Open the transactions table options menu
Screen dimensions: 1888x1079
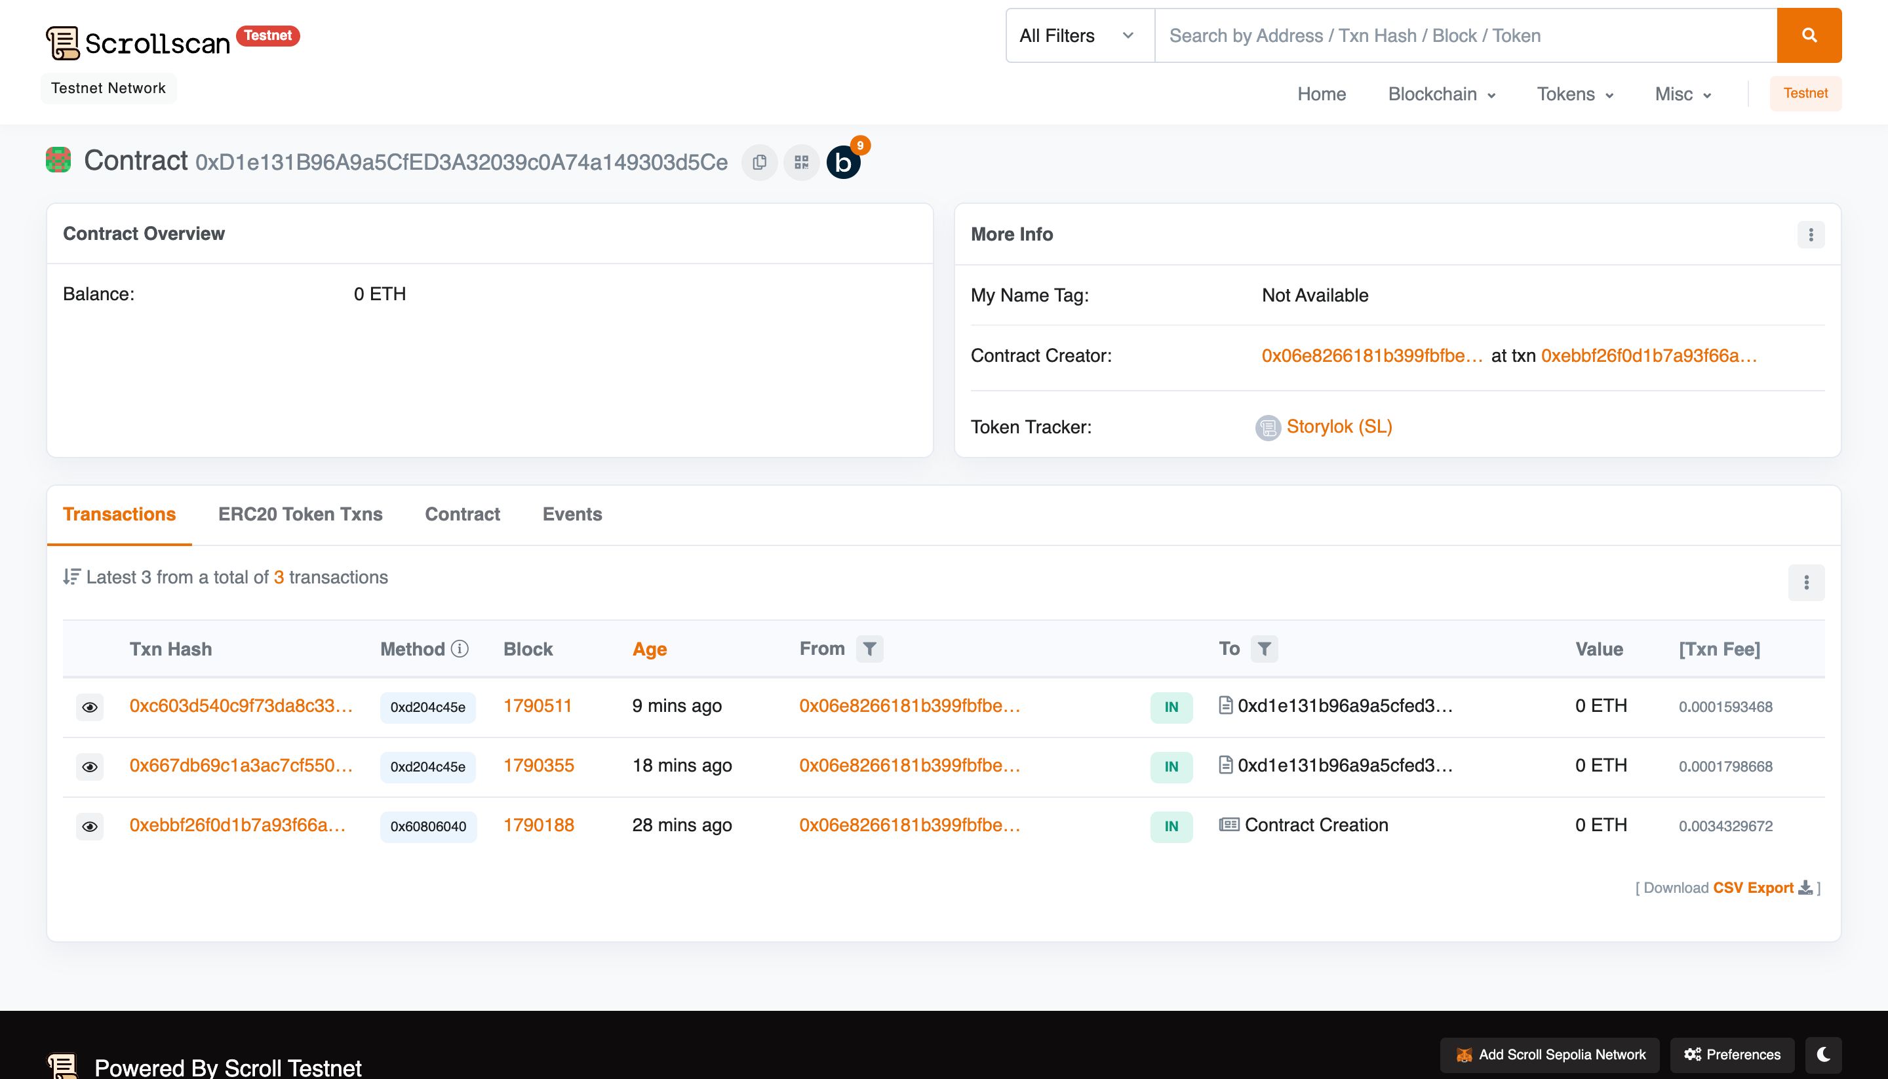coord(1807,583)
